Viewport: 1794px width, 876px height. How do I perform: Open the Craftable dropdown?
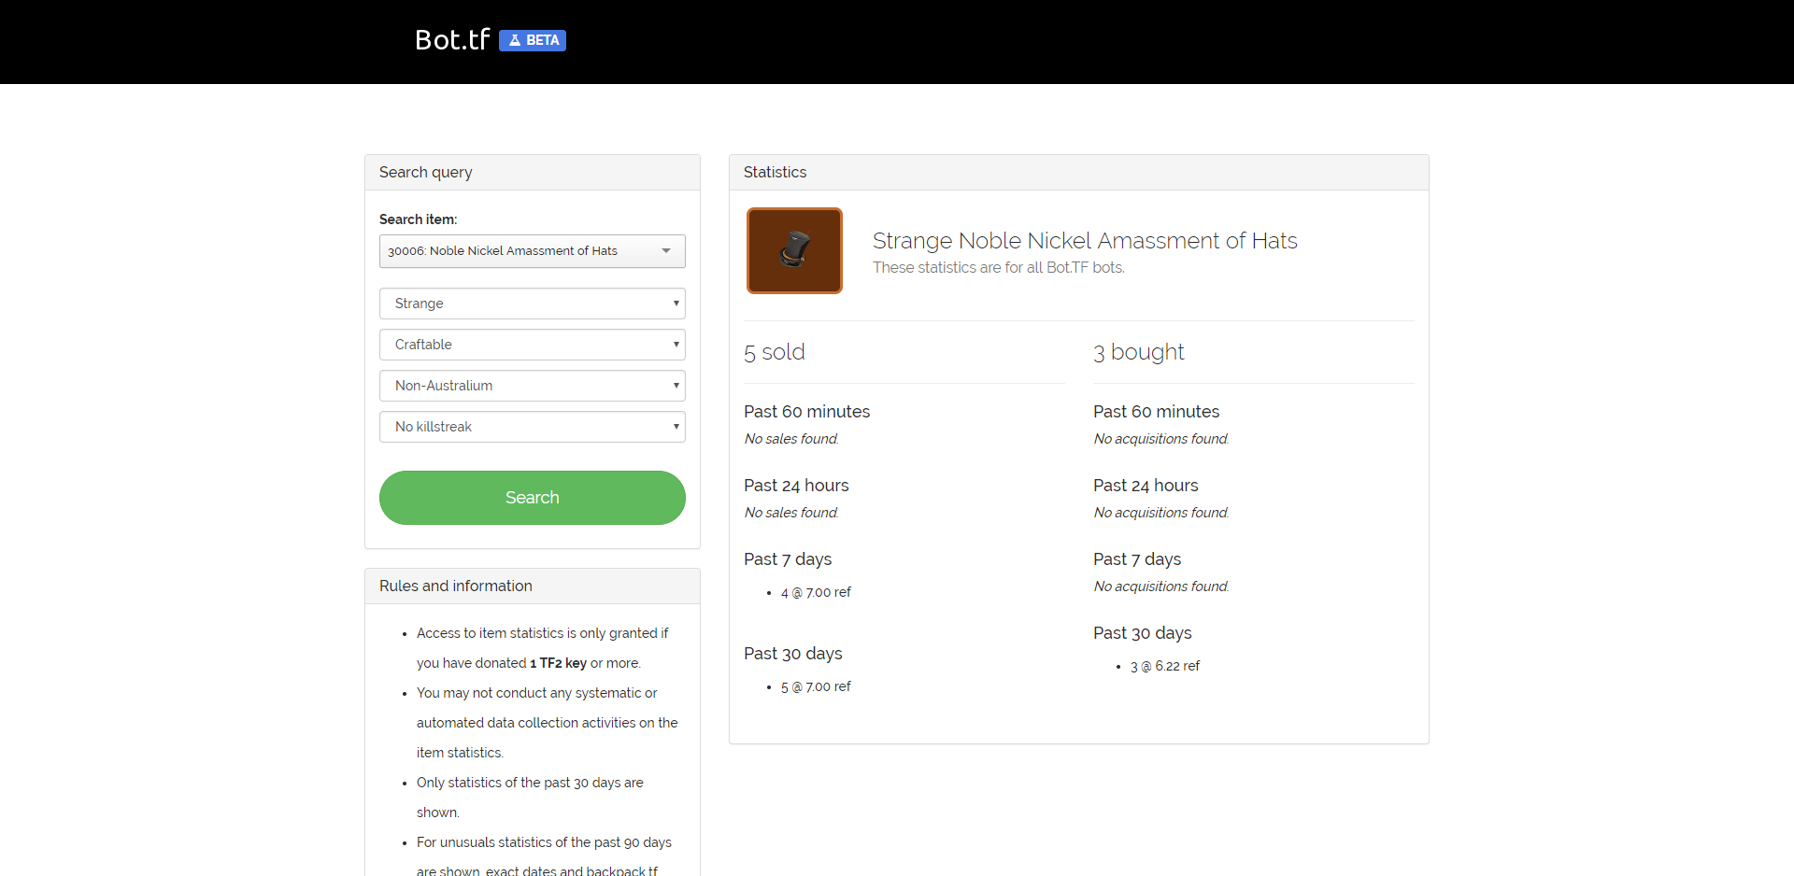point(533,345)
